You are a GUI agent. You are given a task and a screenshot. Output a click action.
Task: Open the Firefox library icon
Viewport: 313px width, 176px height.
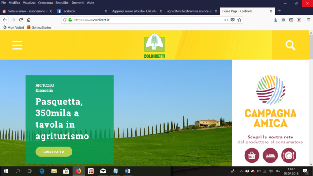283,20
